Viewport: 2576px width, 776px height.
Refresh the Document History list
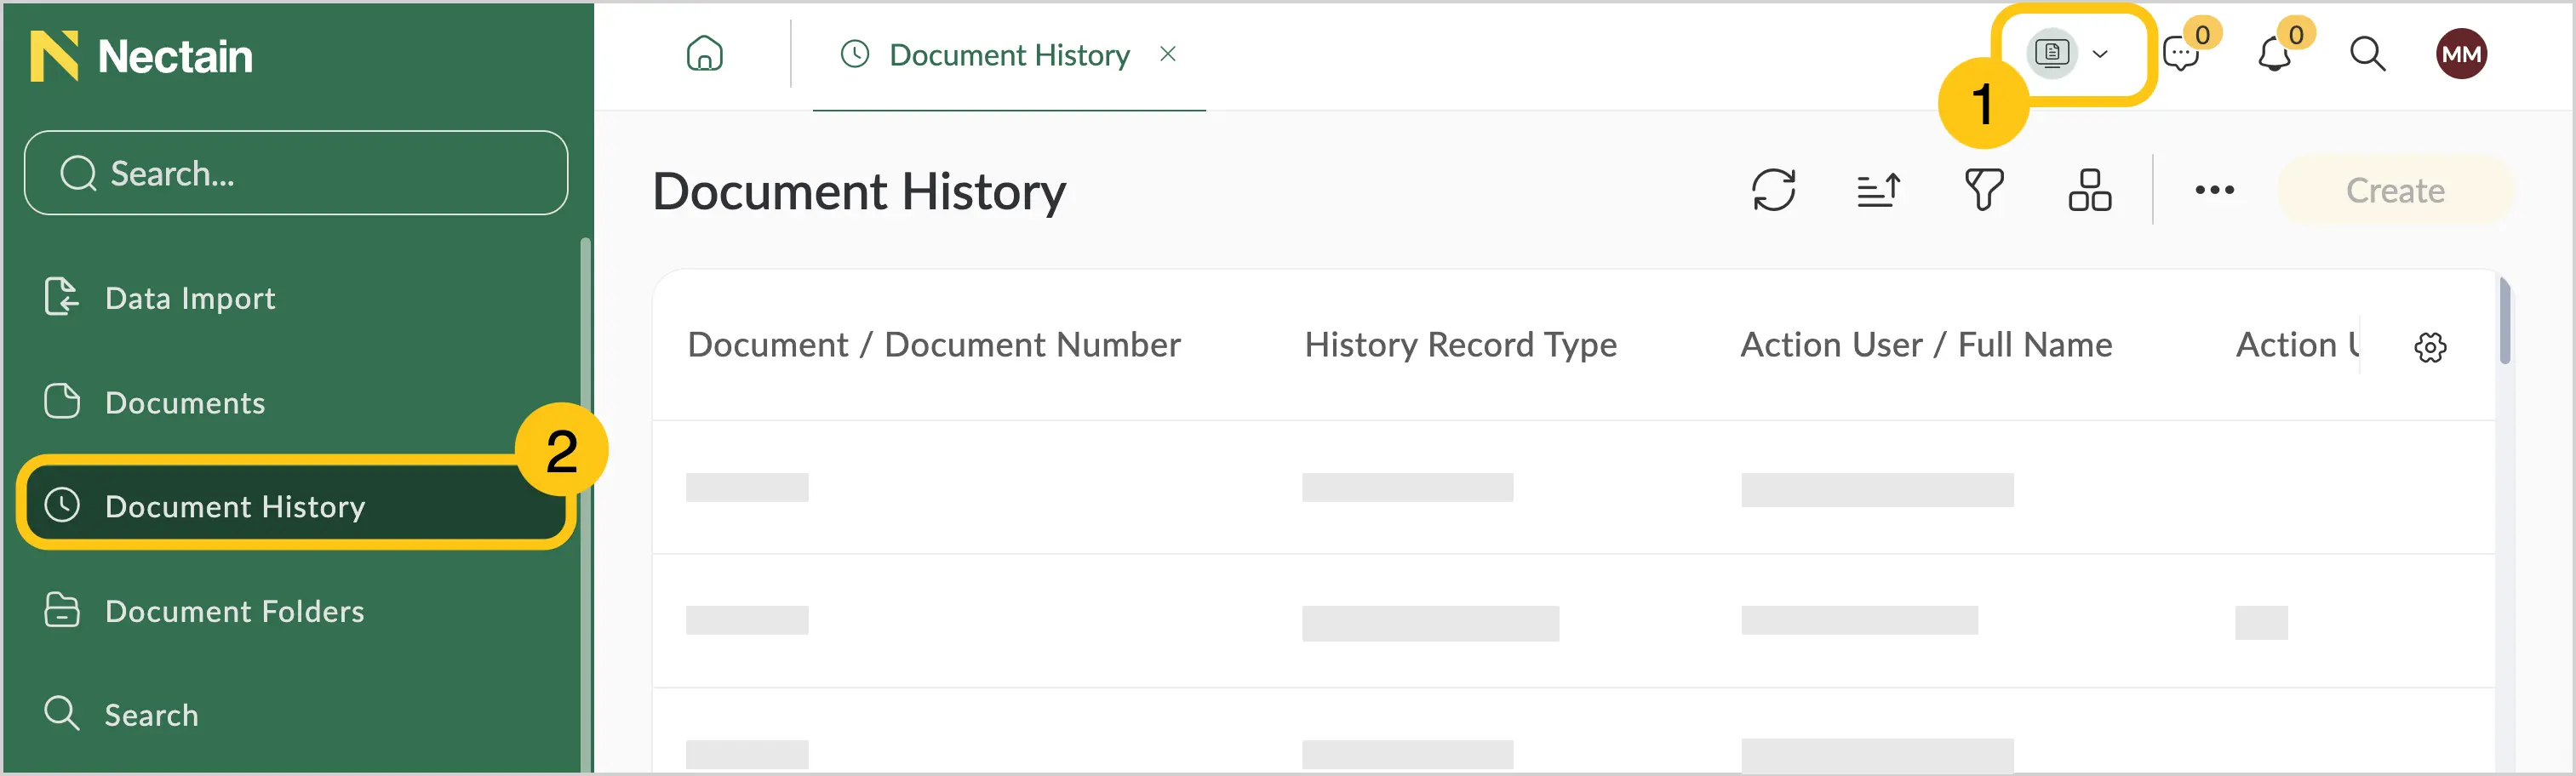coord(1773,190)
